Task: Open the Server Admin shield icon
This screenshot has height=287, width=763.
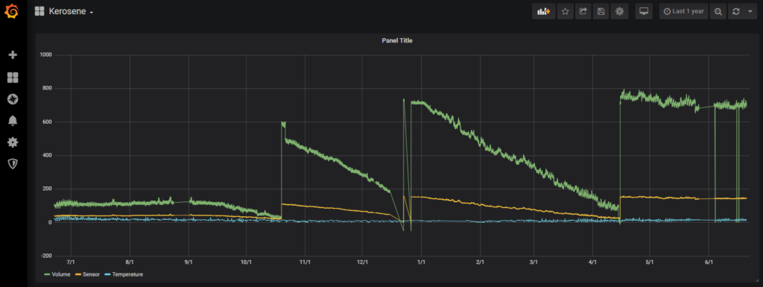Action: coord(13,164)
